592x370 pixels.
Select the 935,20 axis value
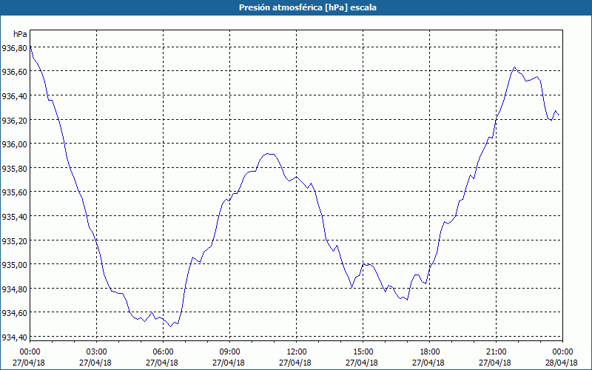14,241
